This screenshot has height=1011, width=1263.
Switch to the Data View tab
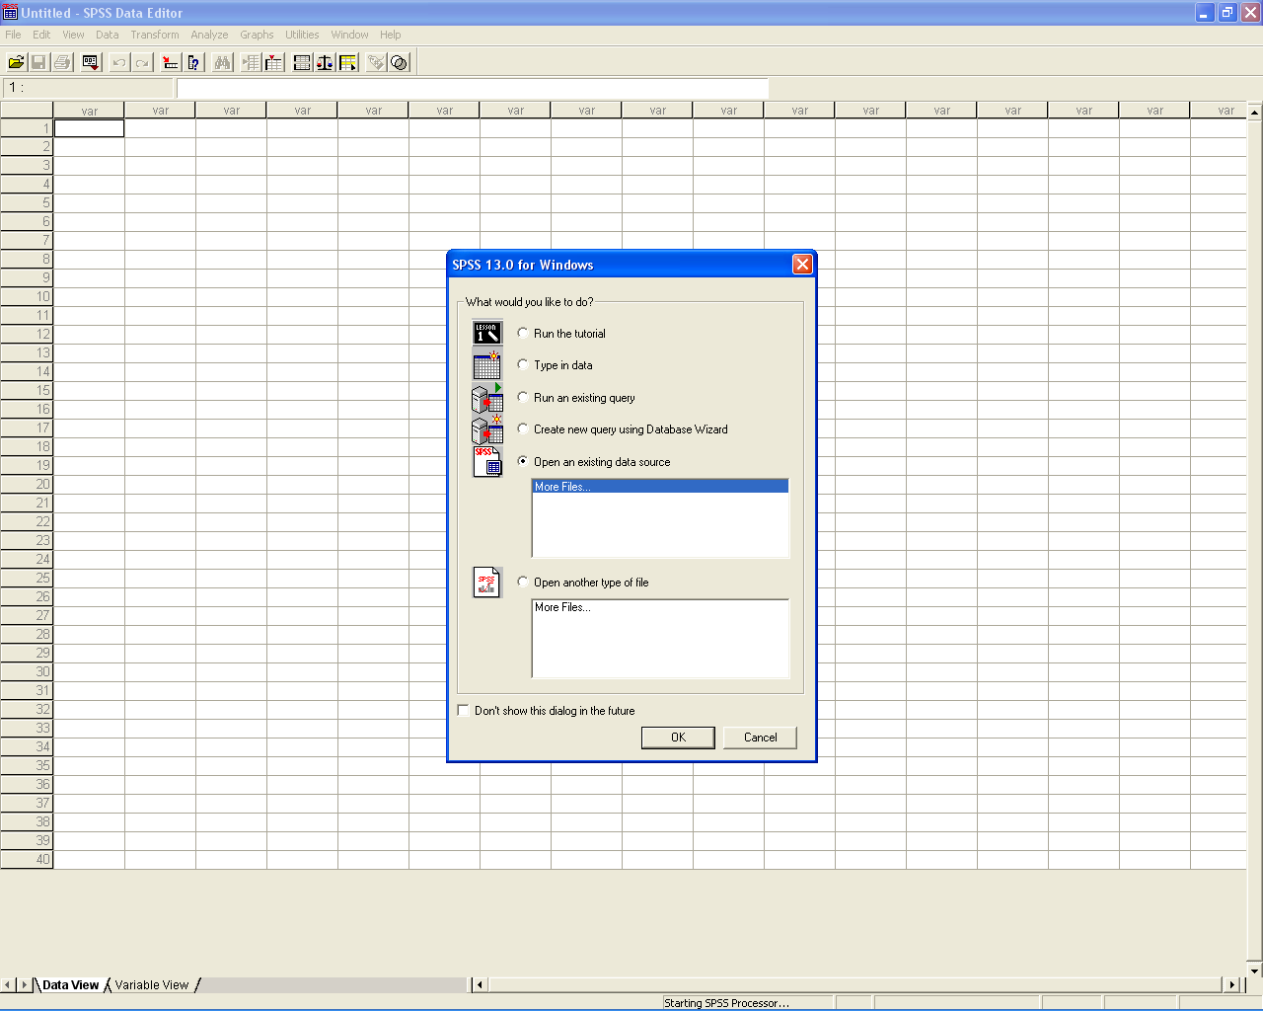[70, 984]
